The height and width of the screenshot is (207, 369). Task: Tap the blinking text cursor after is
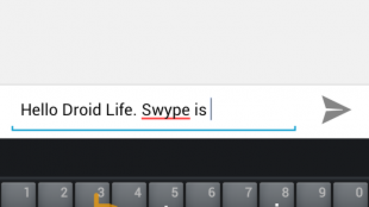click(x=211, y=109)
